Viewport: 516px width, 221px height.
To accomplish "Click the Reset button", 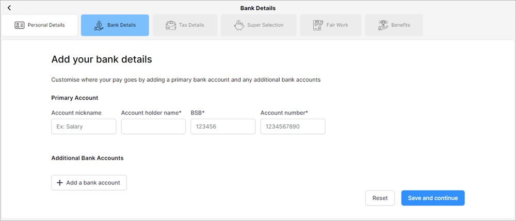I will pos(380,198).
